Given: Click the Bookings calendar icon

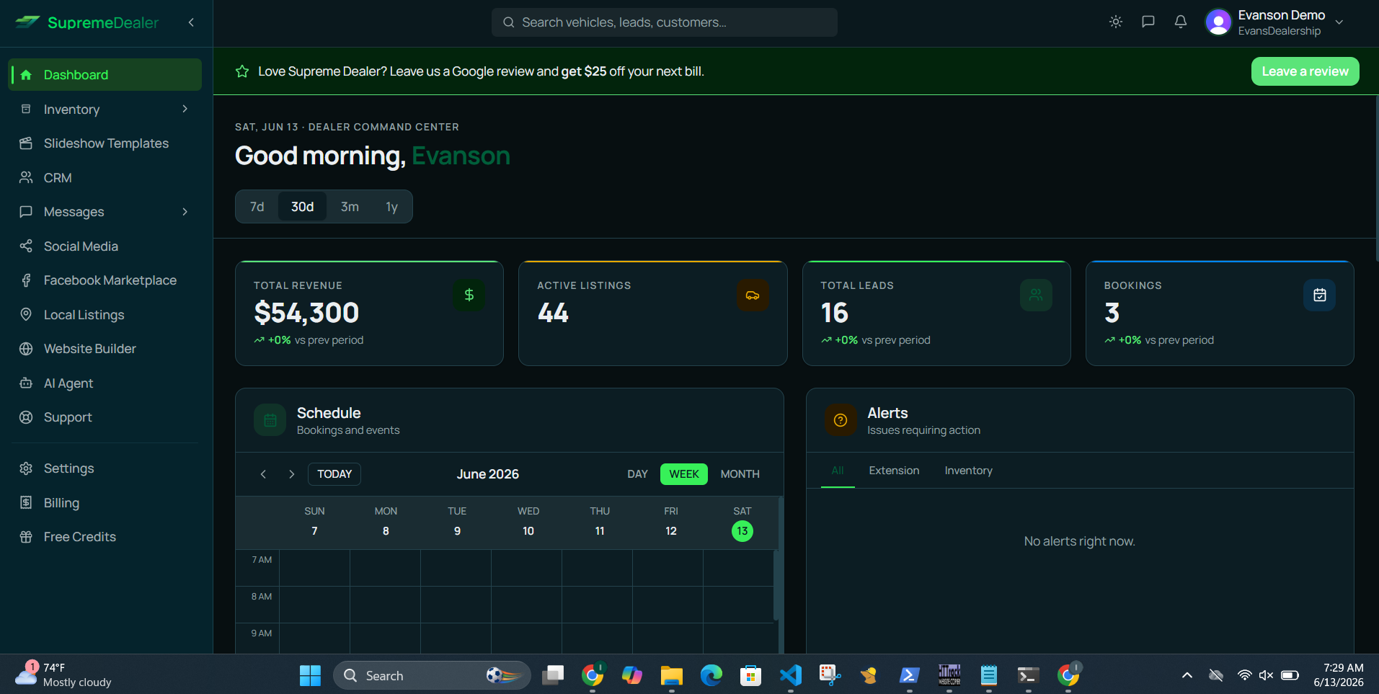Looking at the screenshot, I should pos(1320,295).
